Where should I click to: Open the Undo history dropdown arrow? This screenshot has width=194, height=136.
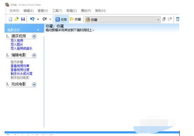[38, 19]
